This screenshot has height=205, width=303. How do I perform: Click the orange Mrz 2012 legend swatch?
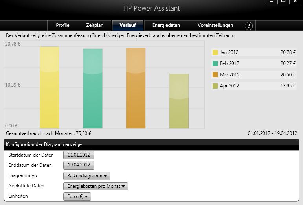(x=215, y=75)
